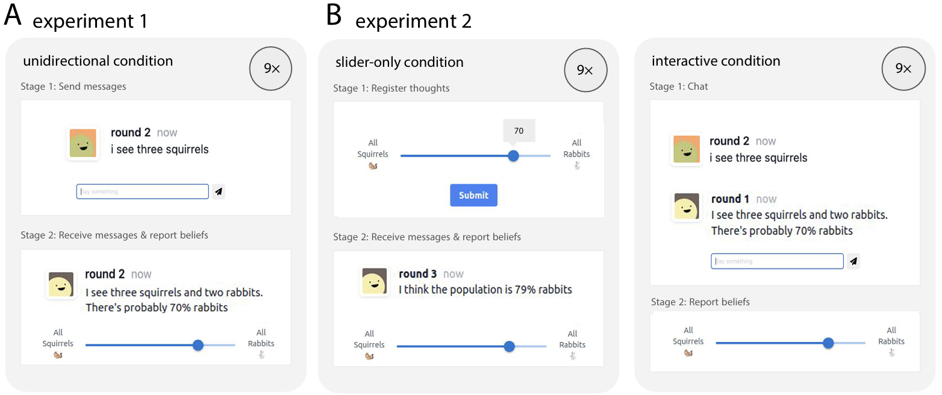Click green avatar in interactive condition chat
Screen dimensions: 942x395
point(686,149)
